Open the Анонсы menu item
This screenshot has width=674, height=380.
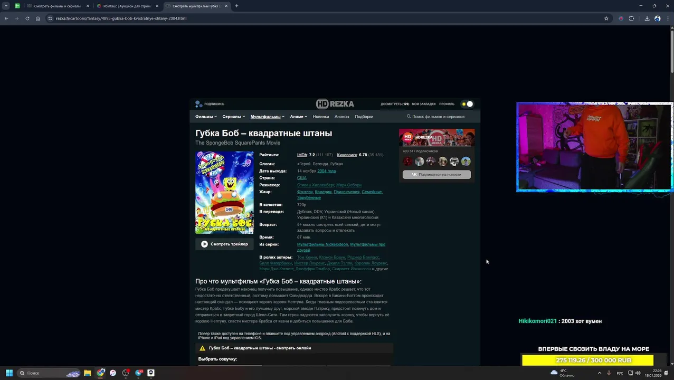[342, 117]
